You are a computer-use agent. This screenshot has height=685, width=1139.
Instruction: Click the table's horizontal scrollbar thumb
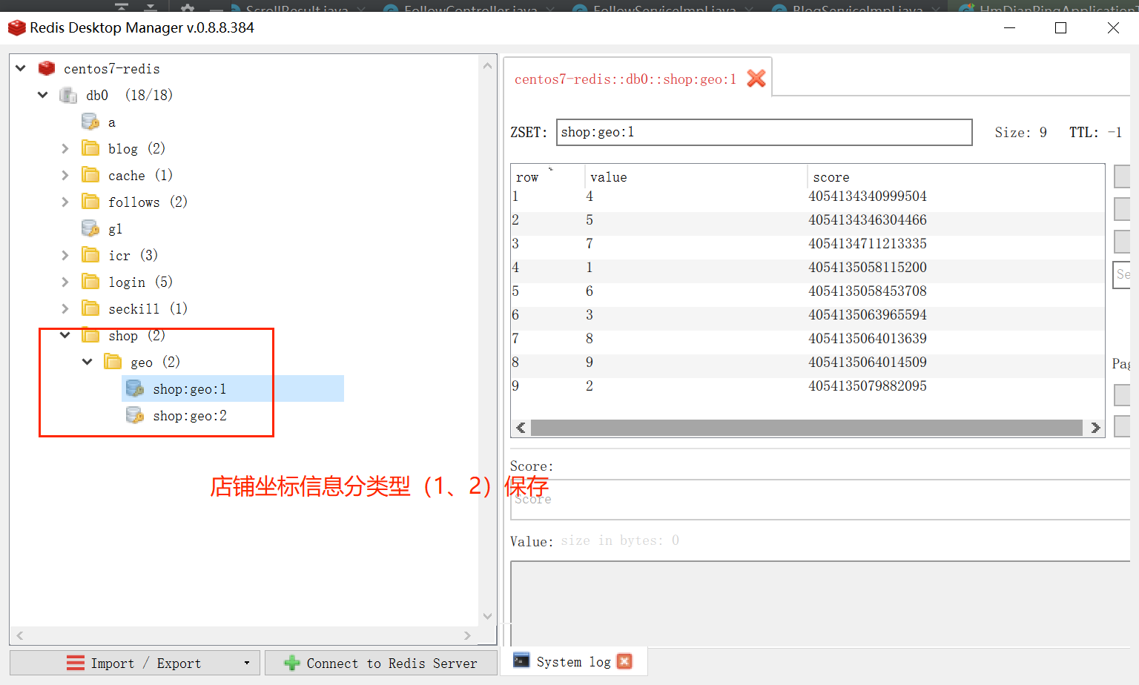(806, 428)
